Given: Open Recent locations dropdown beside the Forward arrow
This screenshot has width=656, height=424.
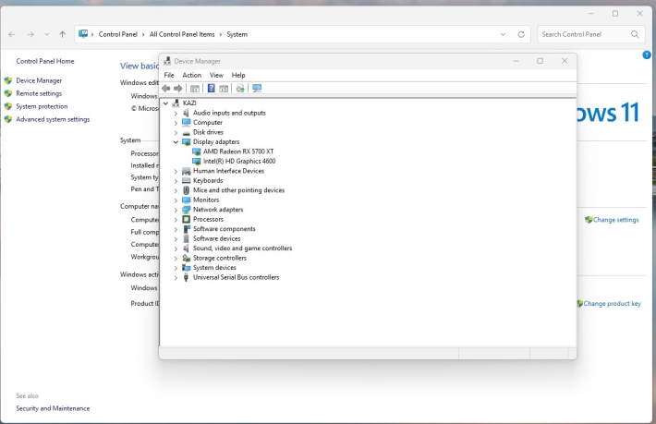Looking at the screenshot, I should point(47,34).
